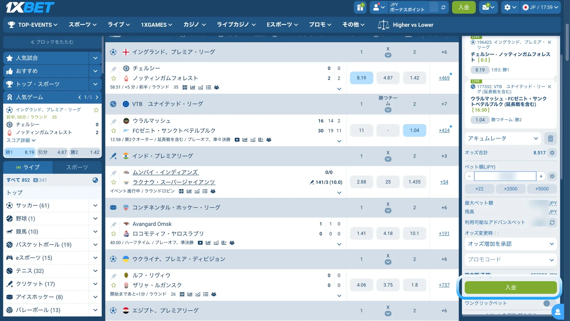The height and width of the screenshot is (321, 570).
Task: Open bet amount settings gear
Action: point(552,176)
